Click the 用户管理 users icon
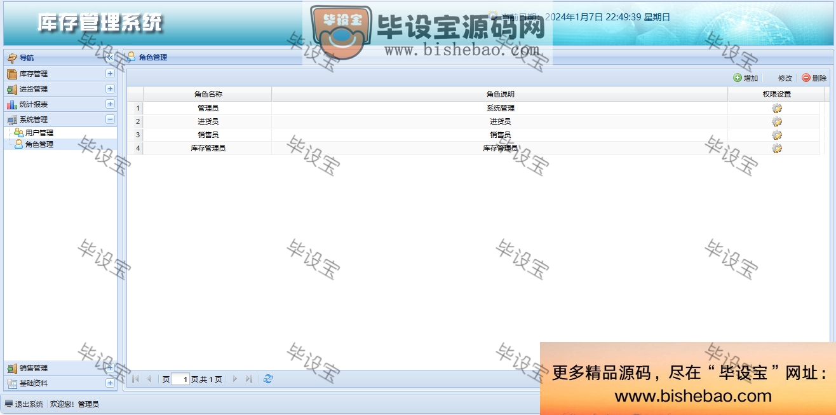Image resolution: width=836 pixels, height=415 pixels. (x=19, y=133)
